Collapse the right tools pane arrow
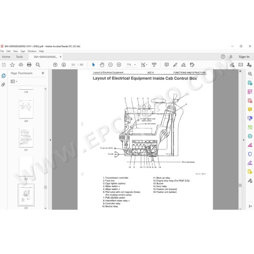The width and height of the screenshot is (254, 254). pyautogui.click(x=243, y=140)
